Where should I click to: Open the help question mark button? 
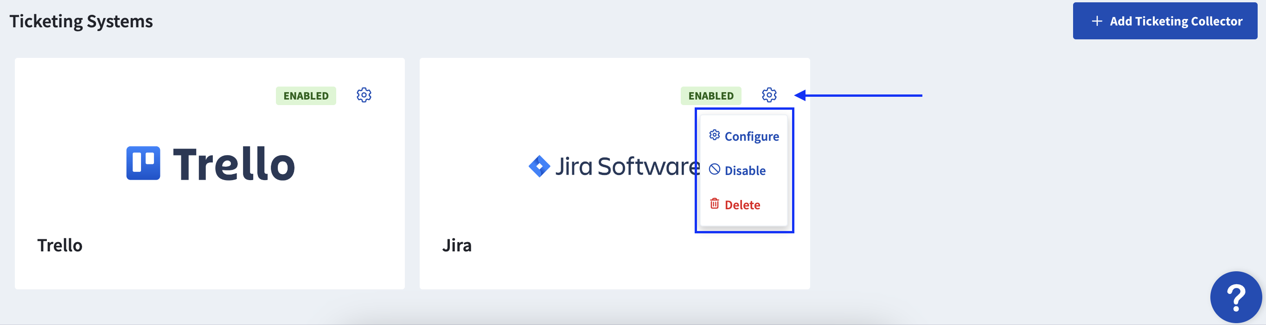[1235, 298]
